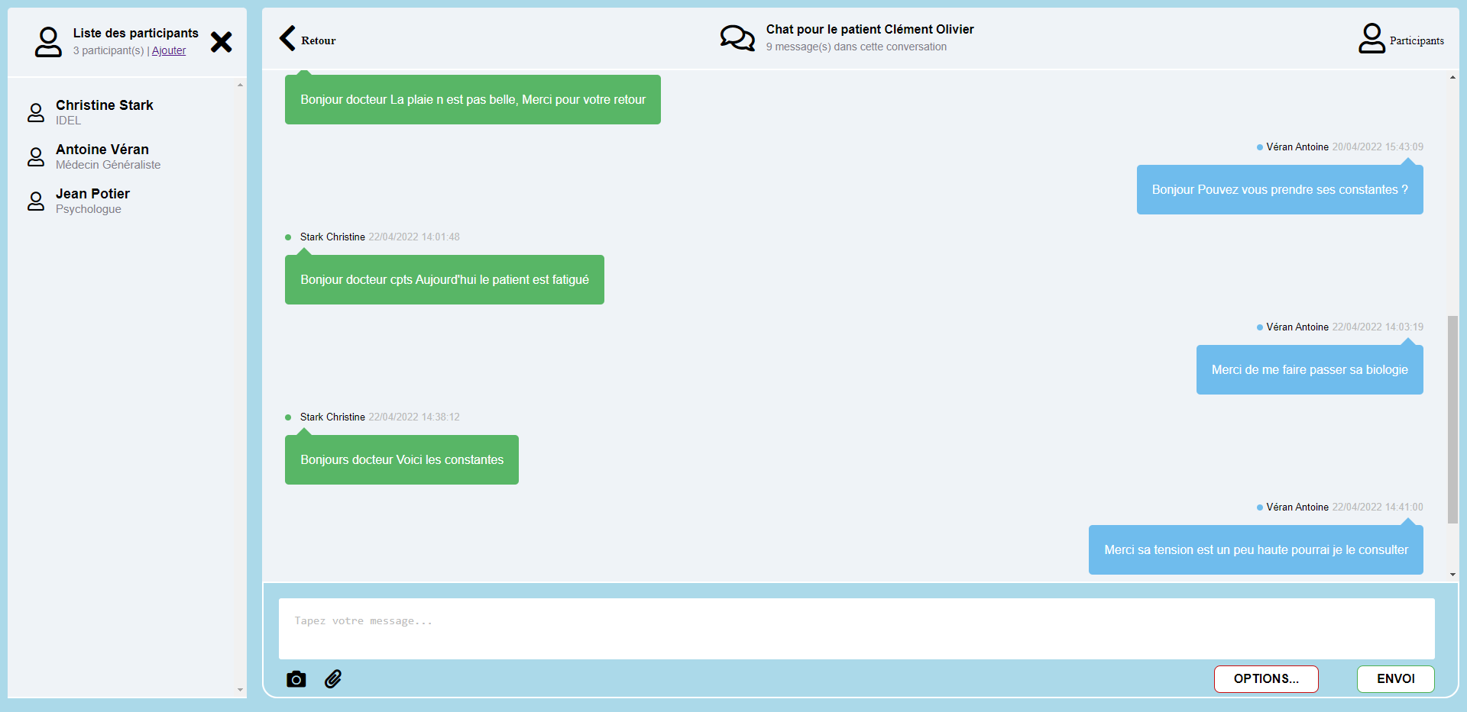Screen dimensions: 1467x712
Task: Click the message about patient est fatigué
Action: coord(444,280)
